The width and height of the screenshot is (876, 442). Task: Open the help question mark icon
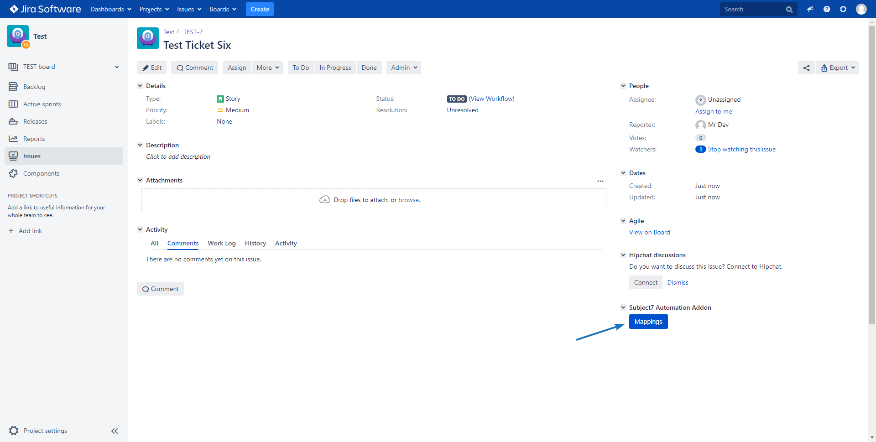[x=827, y=9]
